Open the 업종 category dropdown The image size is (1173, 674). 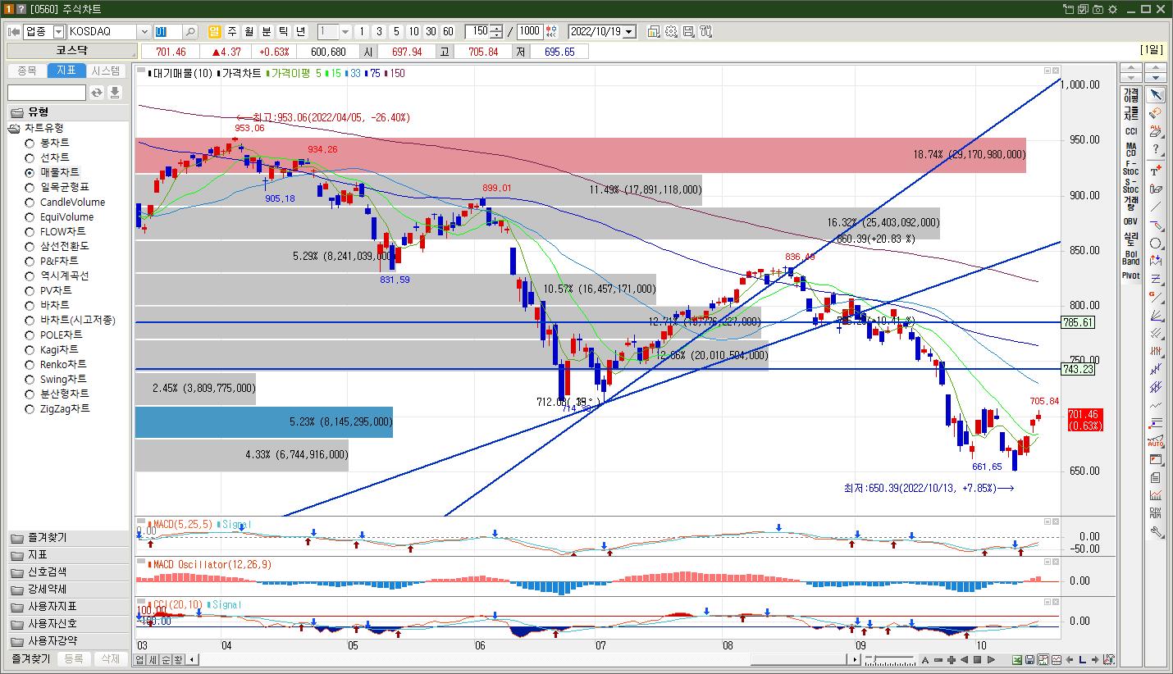click(58, 32)
